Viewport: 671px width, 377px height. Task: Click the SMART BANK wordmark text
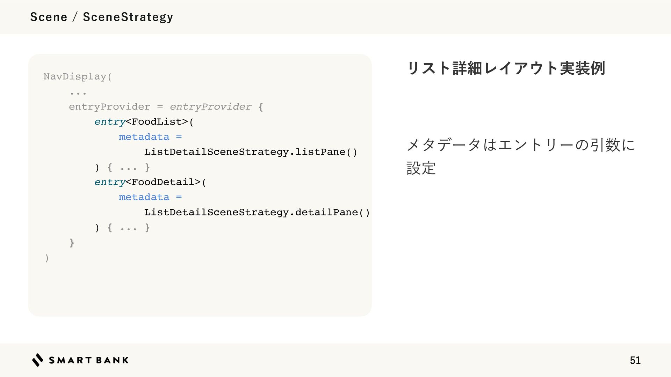[x=89, y=360]
